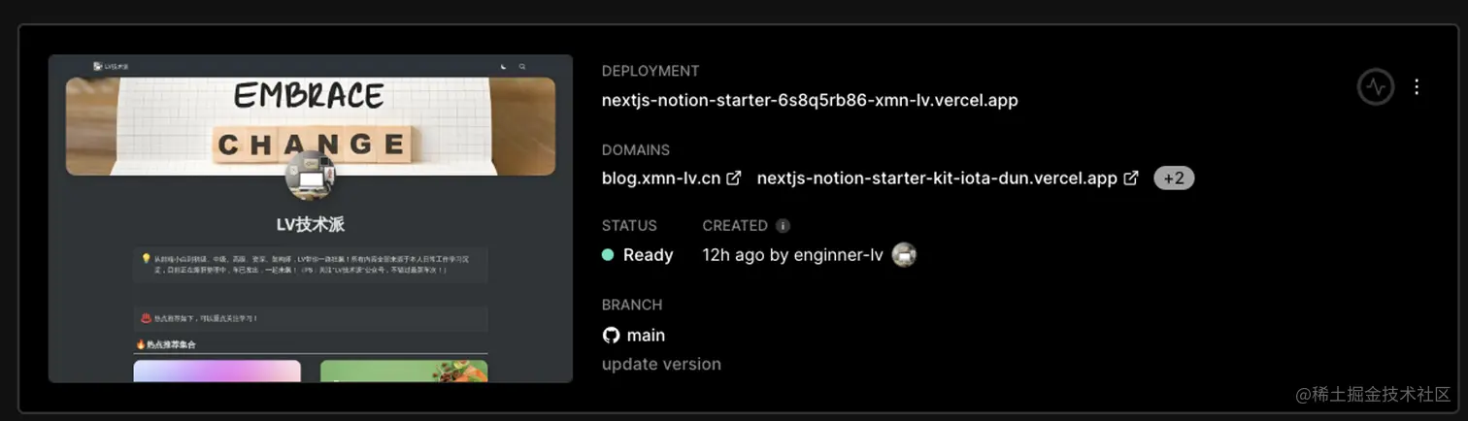
Task: Click the green recommended card thumbnail in preview
Action: click(x=404, y=371)
